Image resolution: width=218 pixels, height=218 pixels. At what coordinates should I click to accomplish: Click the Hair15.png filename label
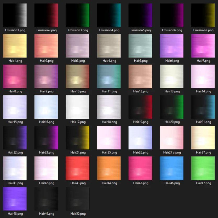coord(15,122)
